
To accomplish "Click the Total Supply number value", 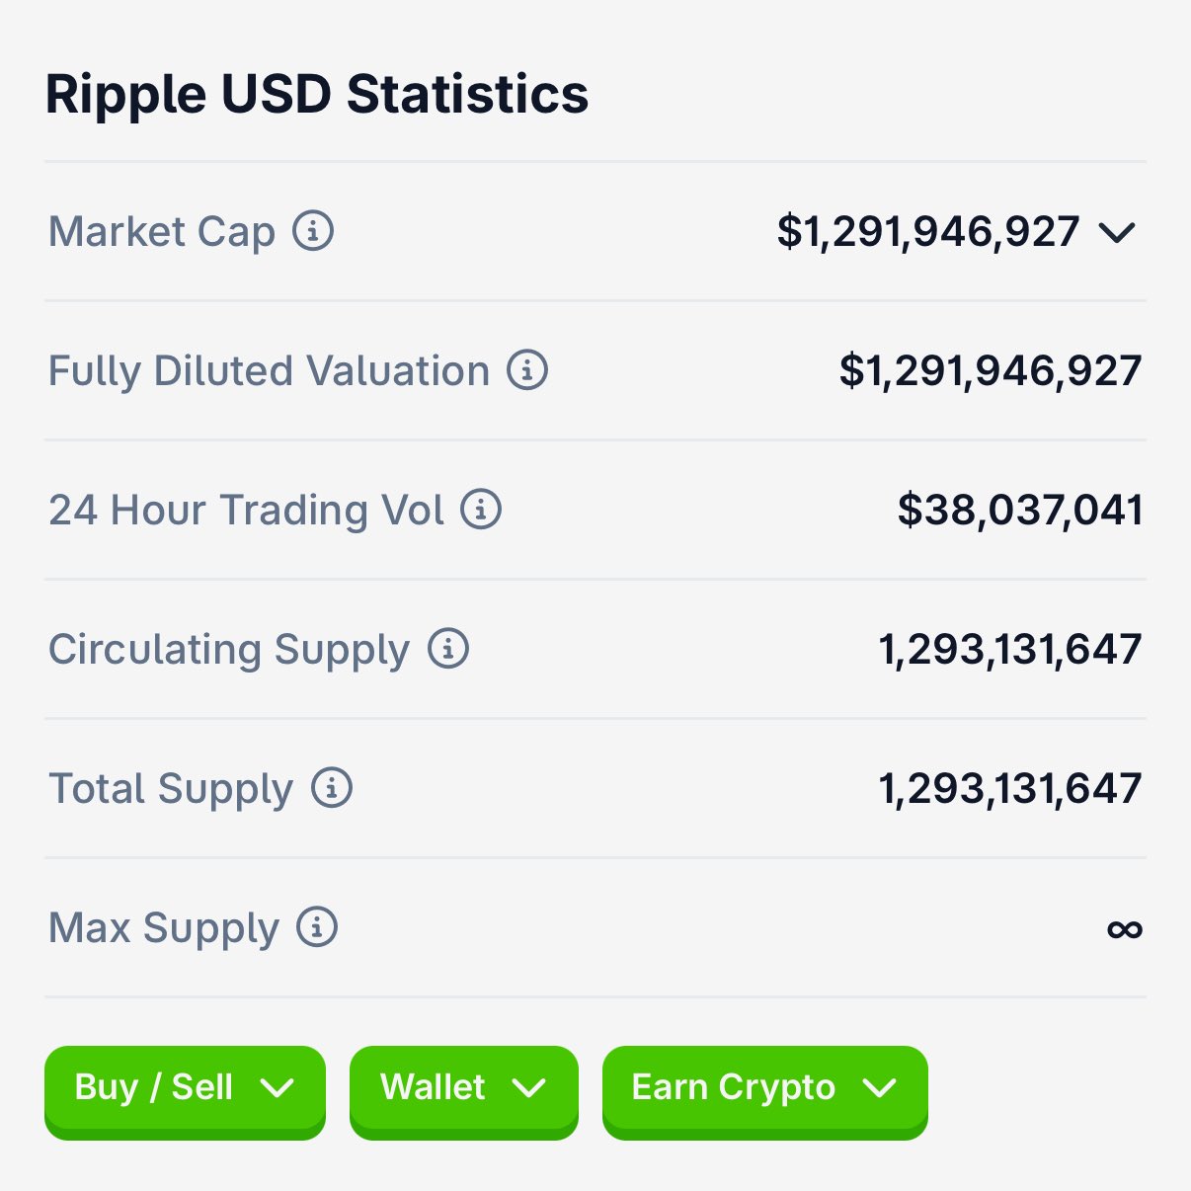I will click(x=1009, y=789).
